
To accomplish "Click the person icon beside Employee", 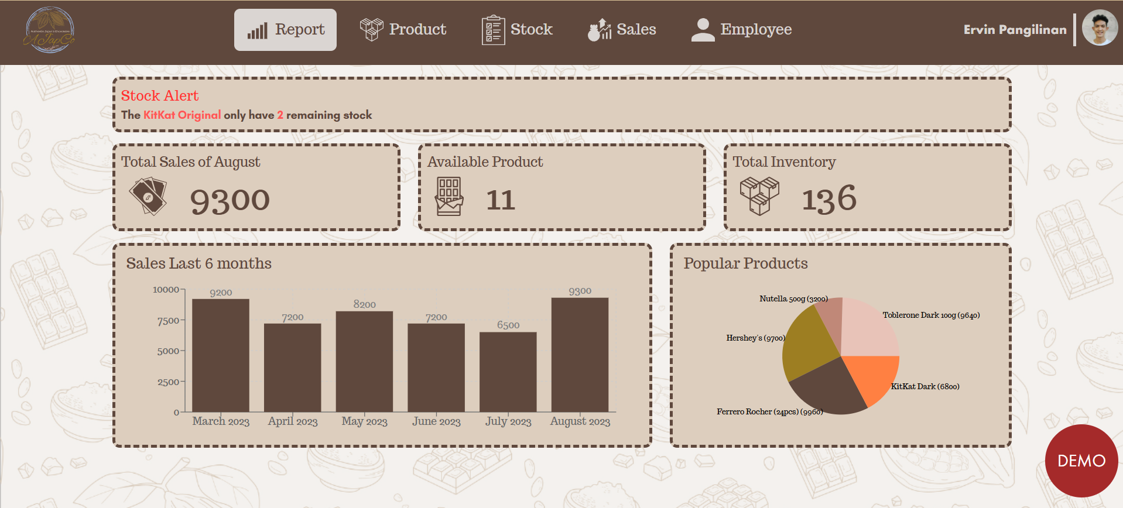I will pos(703,29).
